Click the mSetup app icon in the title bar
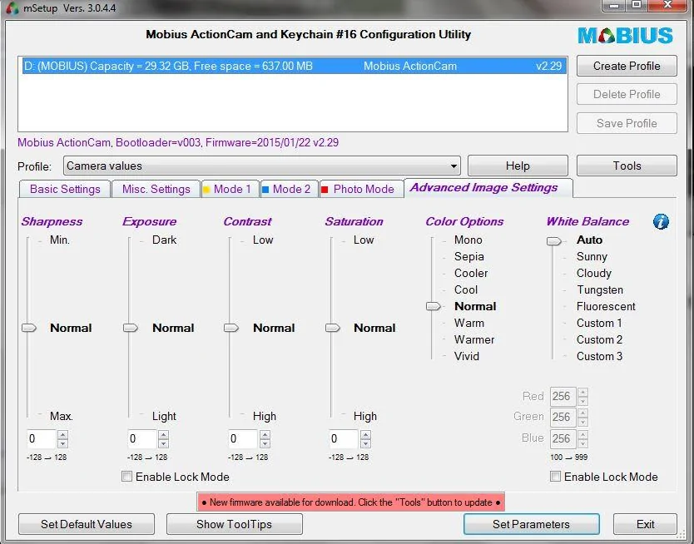The height and width of the screenshot is (544, 694). [12, 7]
